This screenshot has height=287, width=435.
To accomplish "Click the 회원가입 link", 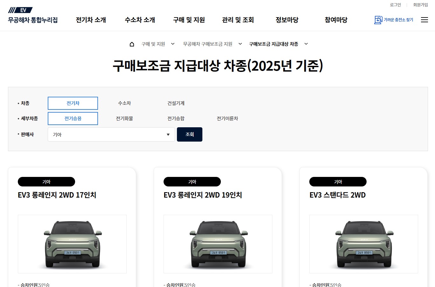I will [x=420, y=5].
